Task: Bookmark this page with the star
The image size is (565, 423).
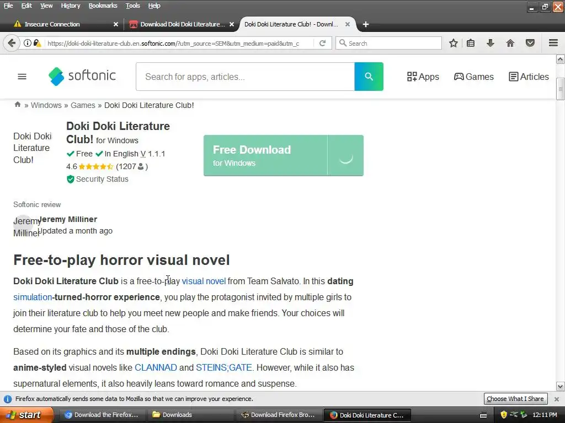Action: click(454, 43)
